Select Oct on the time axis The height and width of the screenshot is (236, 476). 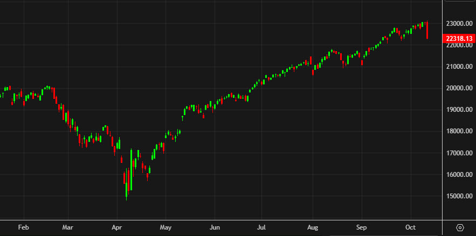[x=411, y=227]
